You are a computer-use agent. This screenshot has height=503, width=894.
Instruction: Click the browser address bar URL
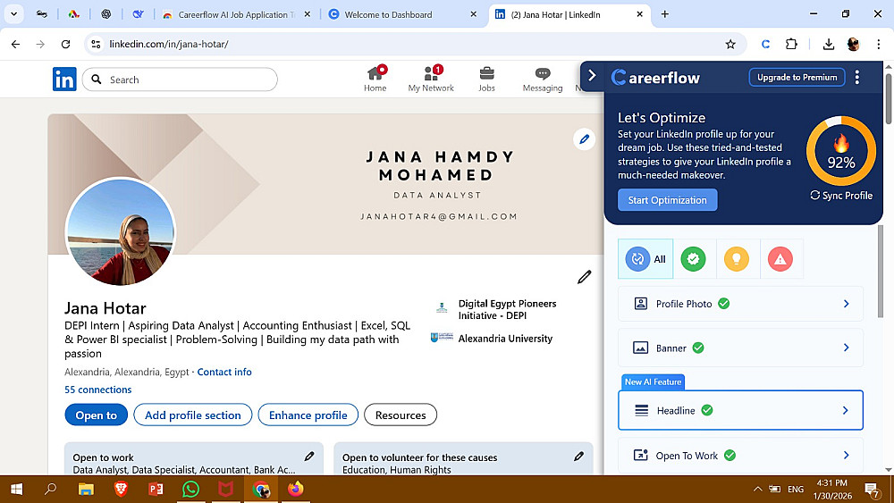pos(169,44)
